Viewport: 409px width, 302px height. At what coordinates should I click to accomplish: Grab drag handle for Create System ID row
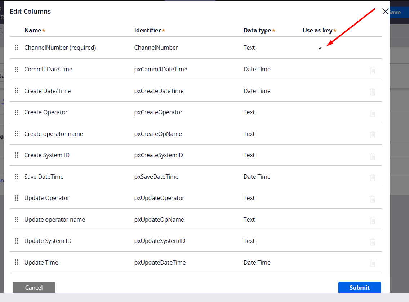click(x=17, y=155)
